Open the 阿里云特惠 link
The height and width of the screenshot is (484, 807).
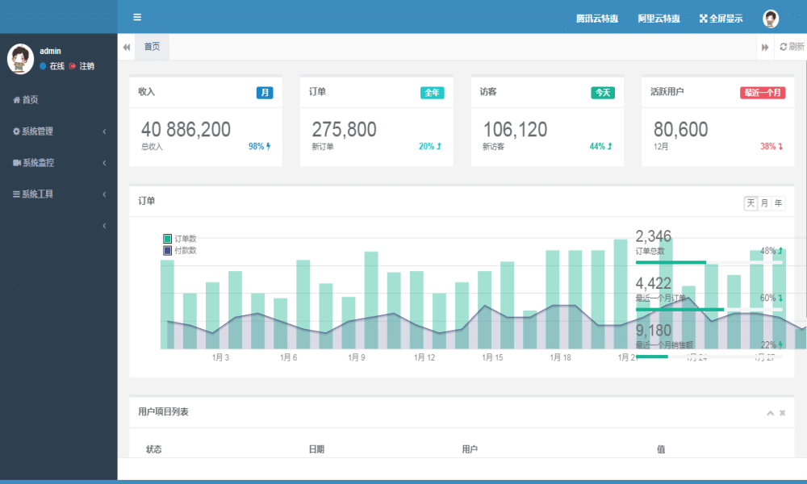point(659,19)
